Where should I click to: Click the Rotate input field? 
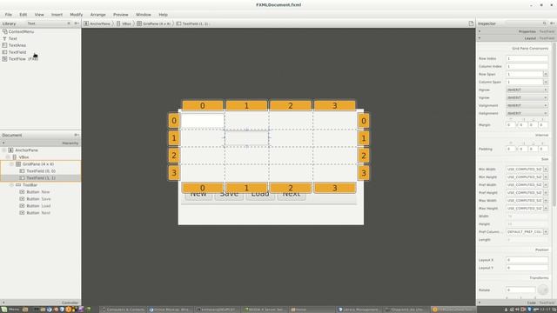pyautogui.click(x=520, y=290)
